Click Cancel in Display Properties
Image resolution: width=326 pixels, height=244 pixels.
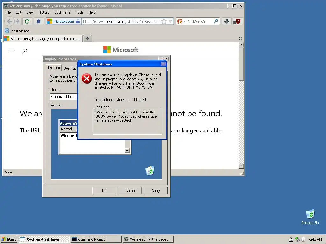pyautogui.click(x=130, y=191)
